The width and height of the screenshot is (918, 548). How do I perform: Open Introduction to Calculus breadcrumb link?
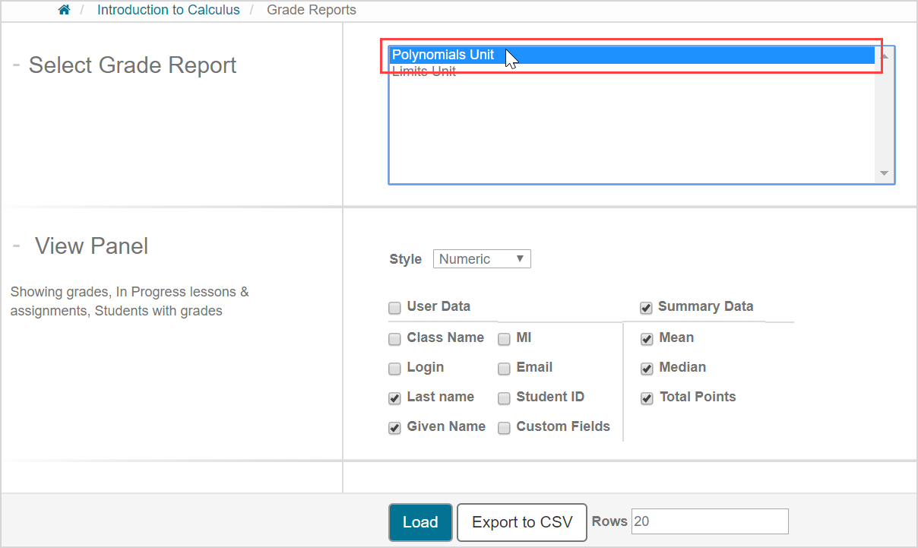coord(168,10)
